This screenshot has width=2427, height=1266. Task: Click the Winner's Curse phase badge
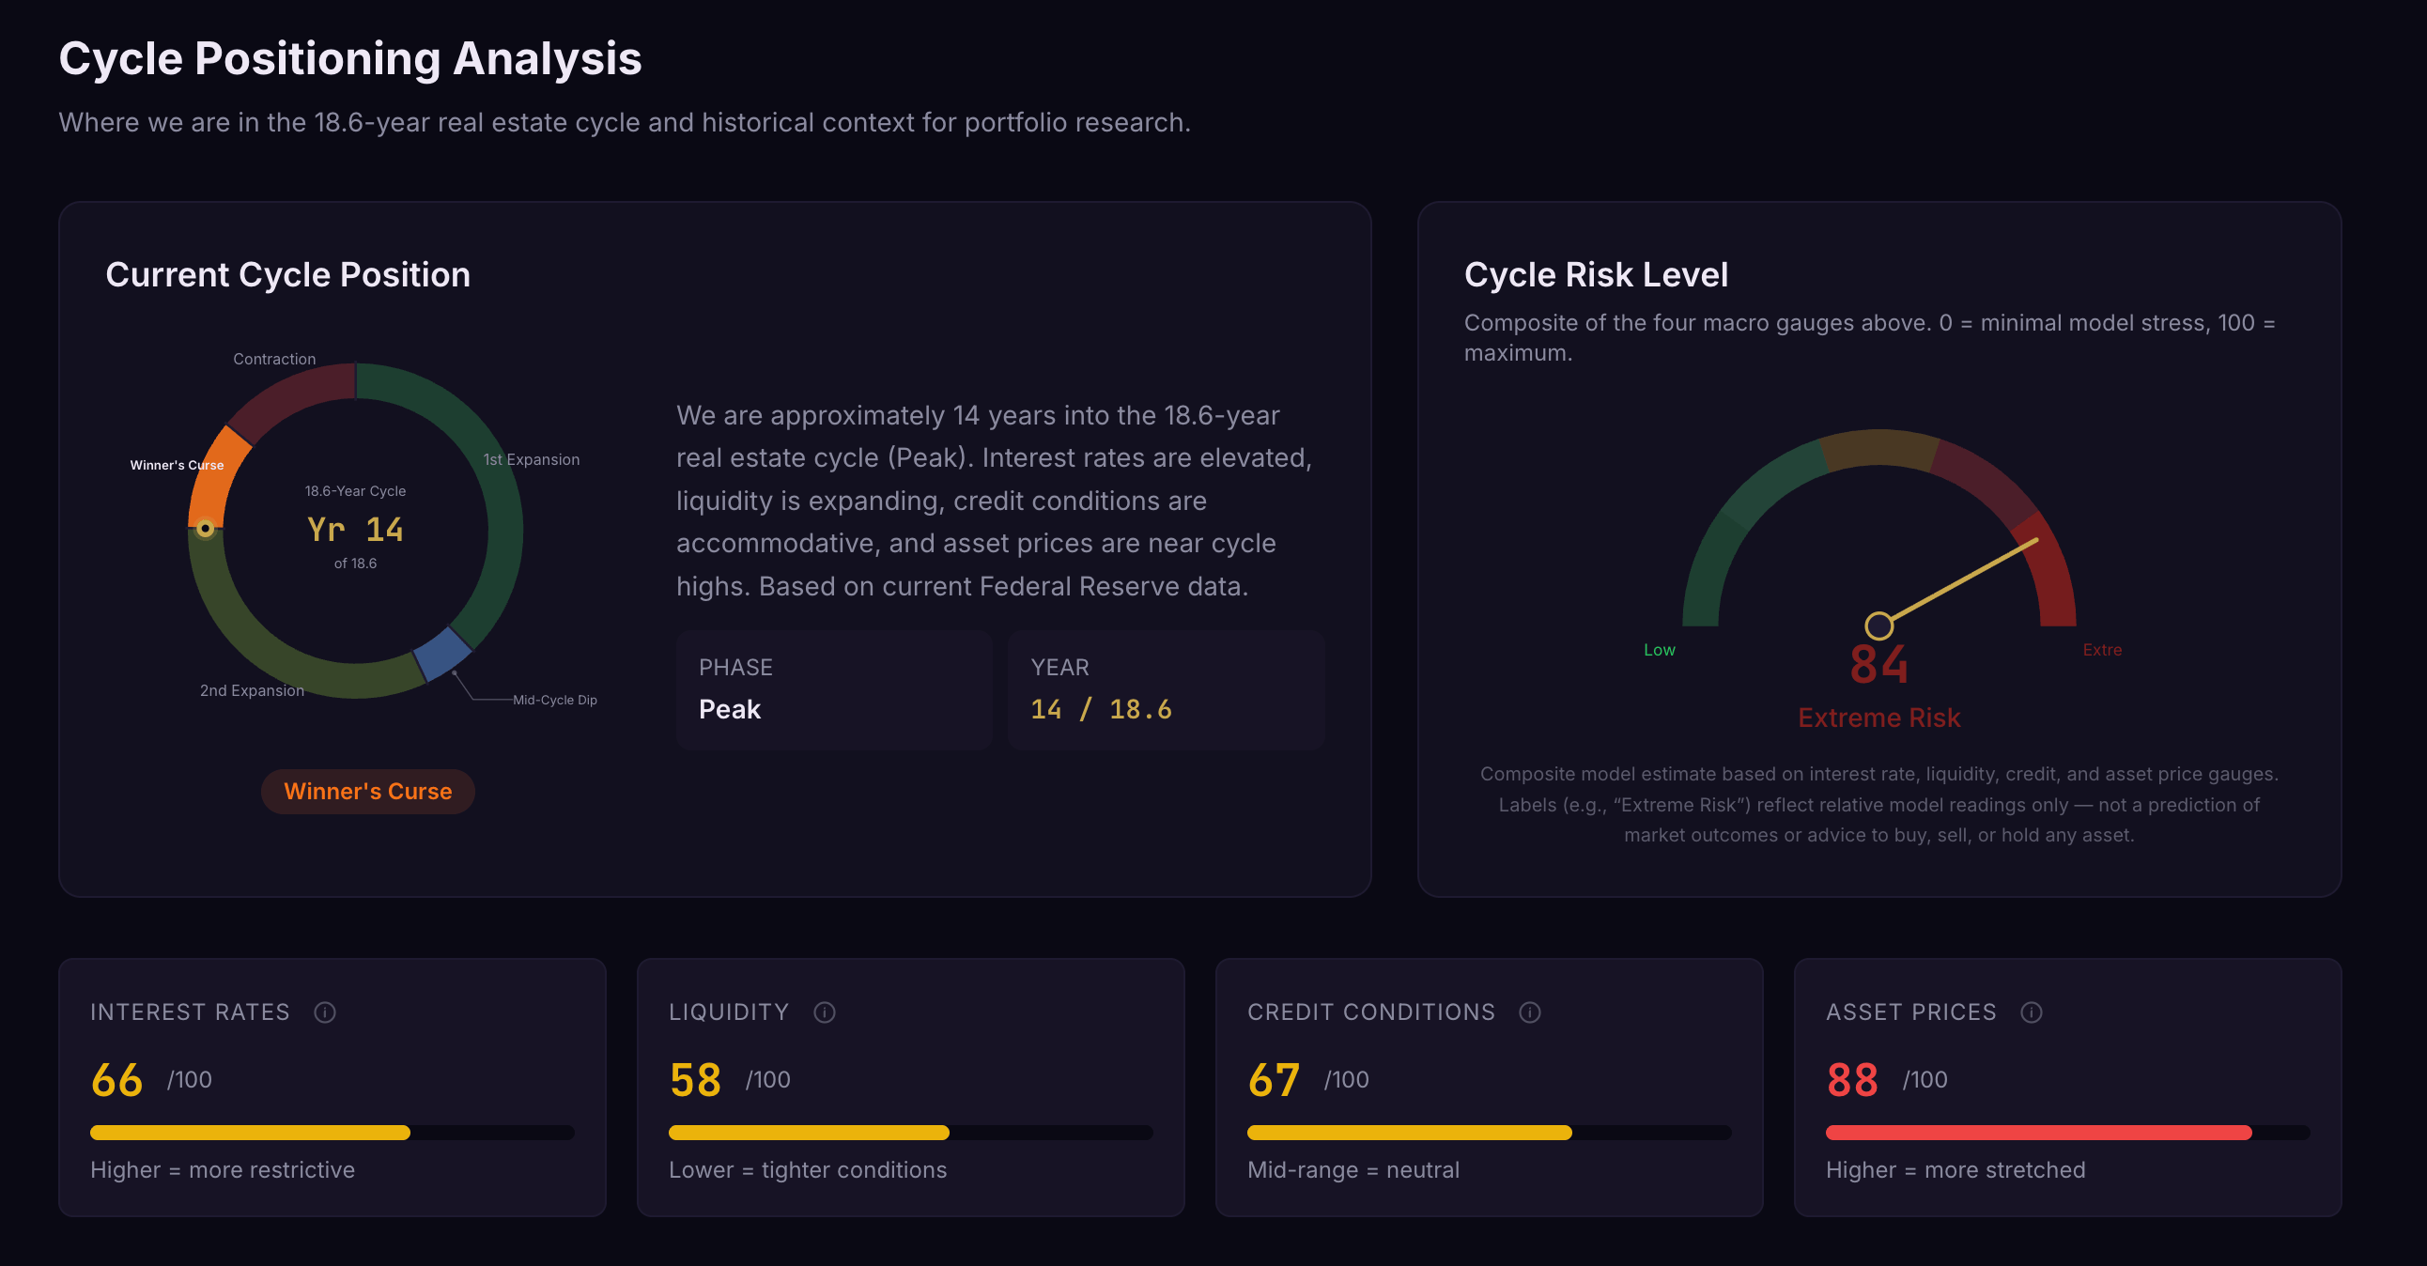pyautogui.click(x=367, y=791)
